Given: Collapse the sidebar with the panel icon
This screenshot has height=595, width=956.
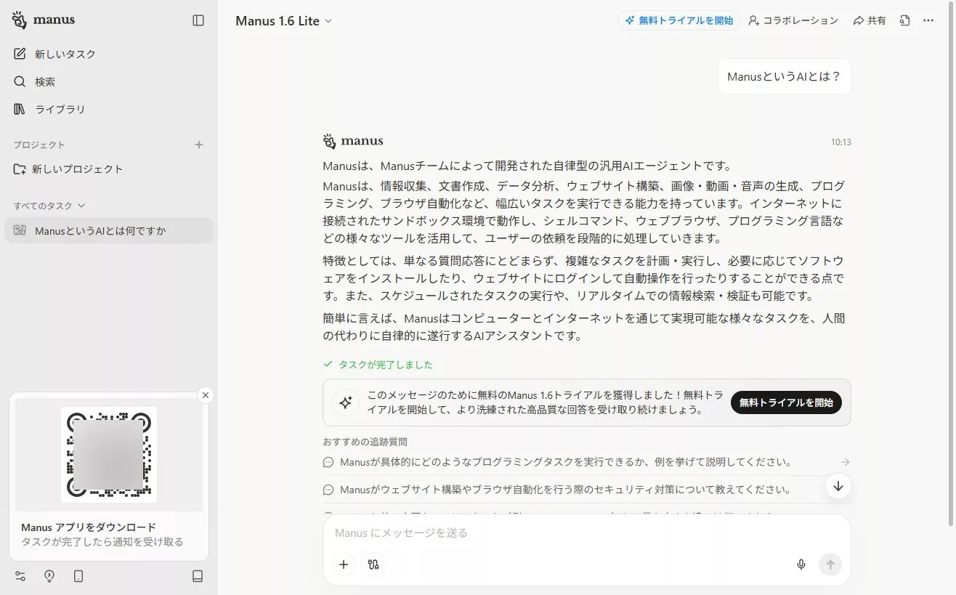Looking at the screenshot, I should coord(198,20).
